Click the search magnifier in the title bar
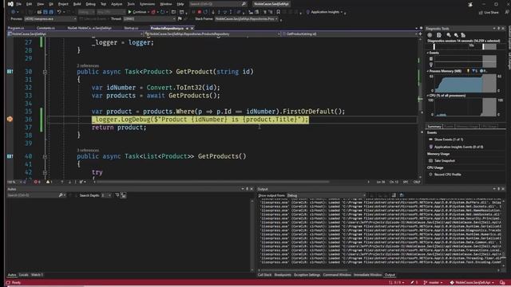This screenshot has height=287, width=511. tap(244, 4)
